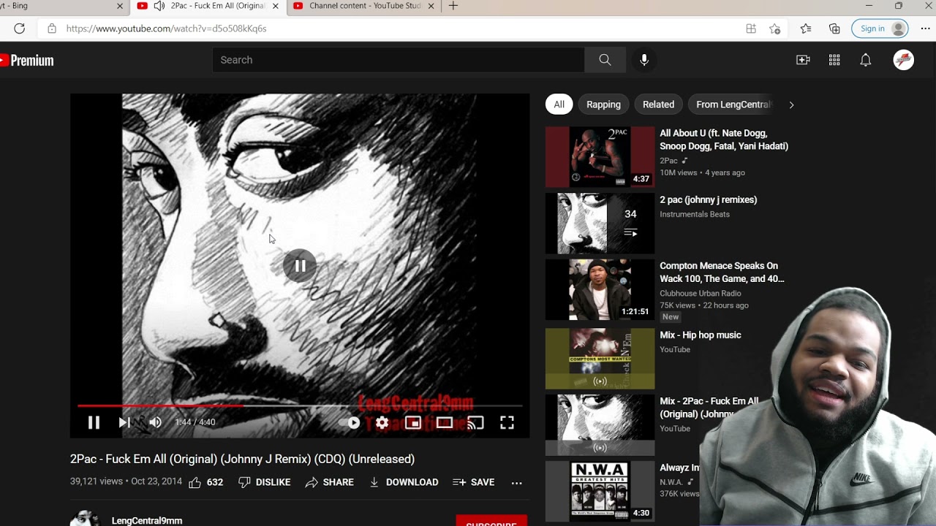Screen dimensions: 936x526
Task: Show more filter chips with arrow
Action: click(791, 104)
